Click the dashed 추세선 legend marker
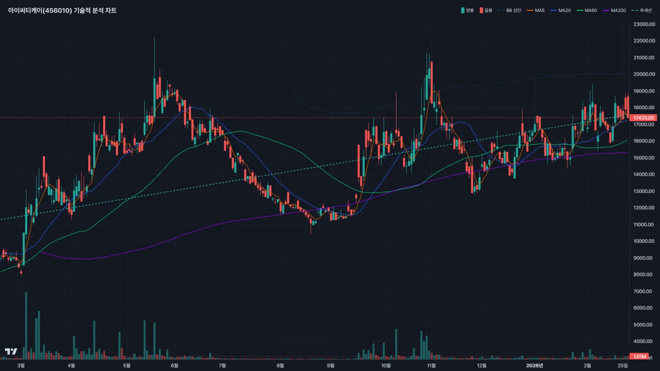Screen dimensions: 660x371 coord(634,11)
